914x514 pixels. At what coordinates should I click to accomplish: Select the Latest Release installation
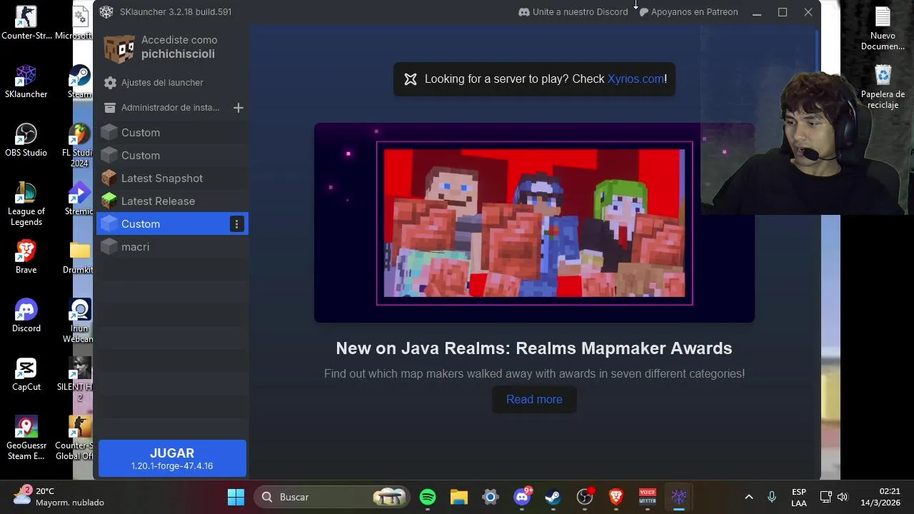pyautogui.click(x=172, y=201)
